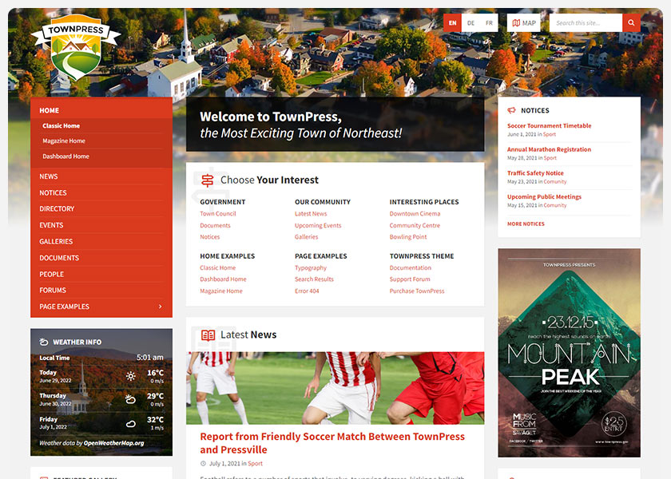Switch language to EN
The image size is (671, 479).
pos(452,22)
